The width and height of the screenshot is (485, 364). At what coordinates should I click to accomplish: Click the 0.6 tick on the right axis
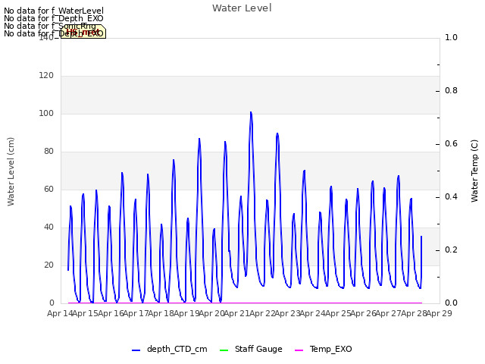[x=451, y=143]
